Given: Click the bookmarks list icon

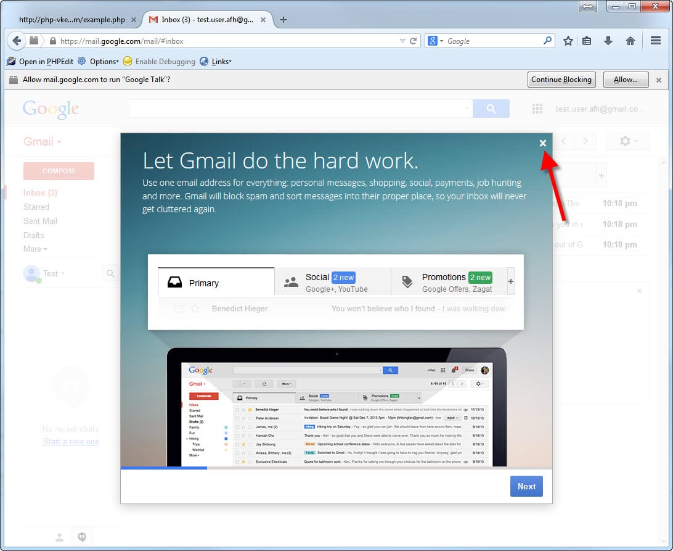Looking at the screenshot, I should pyautogui.click(x=587, y=41).
